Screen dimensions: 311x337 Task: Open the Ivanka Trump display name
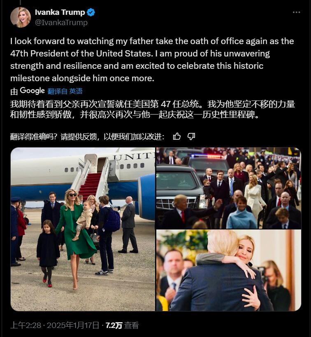point(60,12)
